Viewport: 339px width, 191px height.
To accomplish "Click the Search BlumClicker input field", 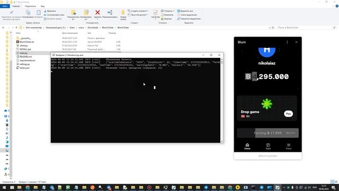I will click(306, 28).
